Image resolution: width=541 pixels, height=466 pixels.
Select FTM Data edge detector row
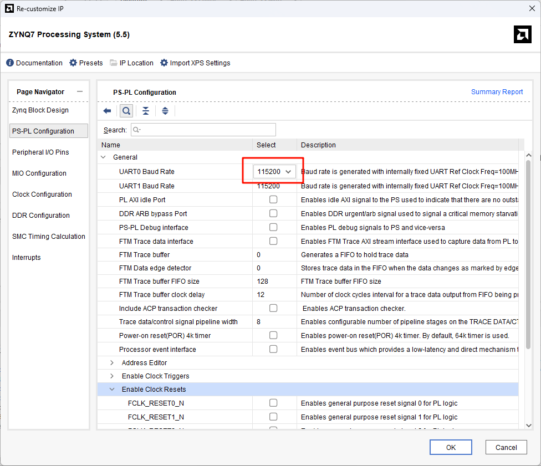308,268
